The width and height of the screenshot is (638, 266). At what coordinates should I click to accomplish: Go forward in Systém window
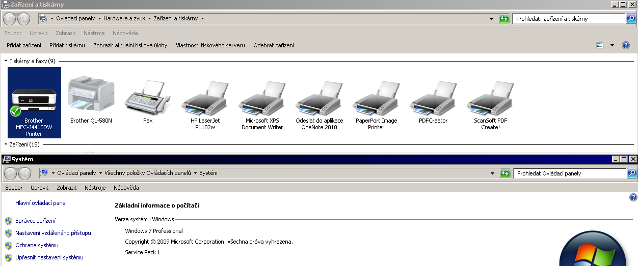pyautogui.click(x=24, y=173)
